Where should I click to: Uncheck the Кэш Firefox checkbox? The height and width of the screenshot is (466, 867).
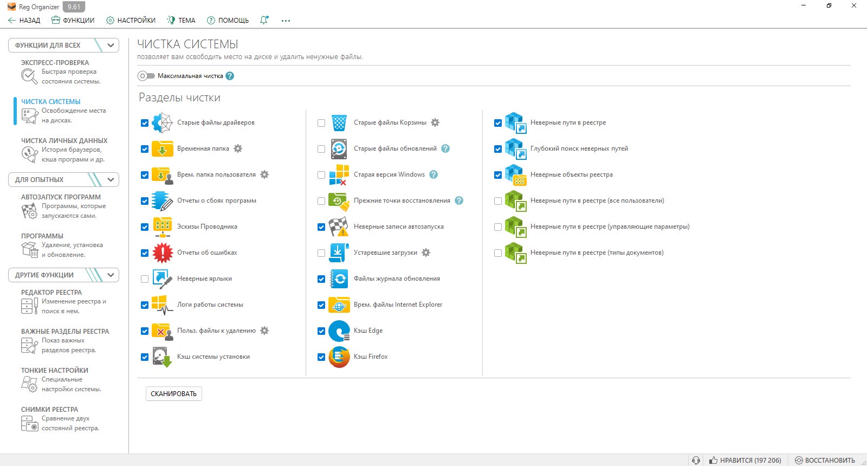coord(321,357)
